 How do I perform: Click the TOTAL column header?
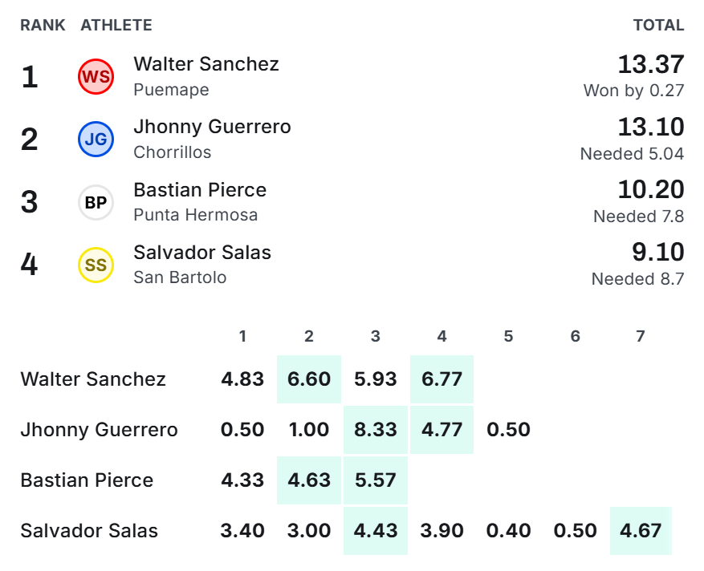659,25
